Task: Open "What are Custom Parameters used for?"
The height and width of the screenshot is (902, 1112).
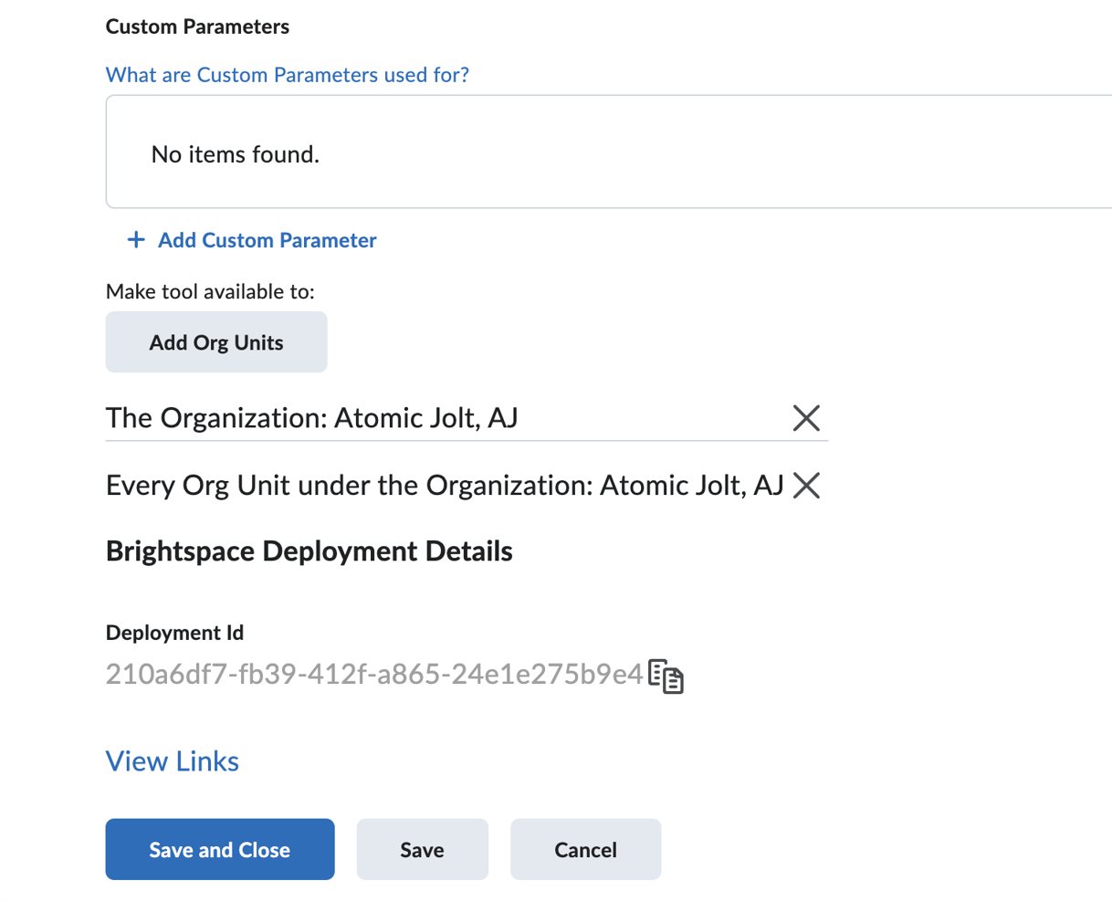Action: [288, 74]
